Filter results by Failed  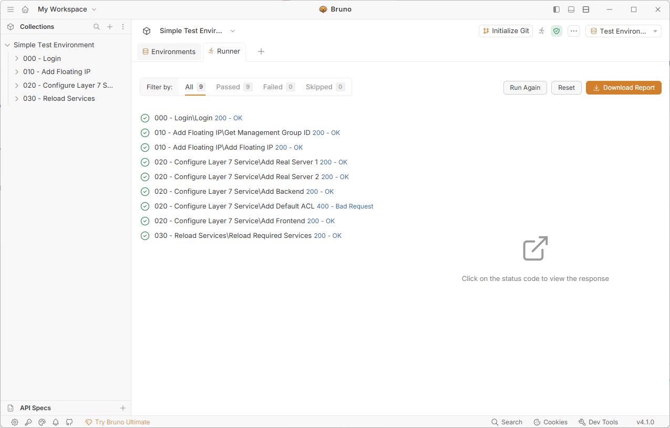[x=279, y=87]
